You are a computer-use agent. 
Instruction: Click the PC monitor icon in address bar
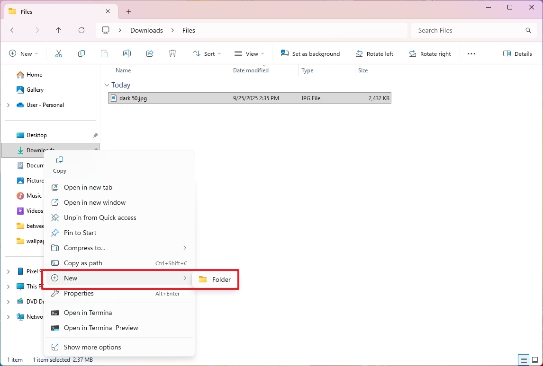pos(106,30)
